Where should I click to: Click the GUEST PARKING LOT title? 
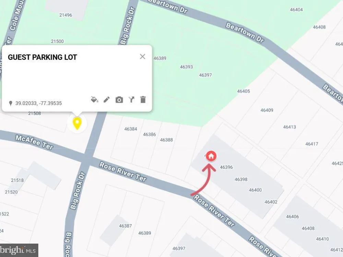43,57
